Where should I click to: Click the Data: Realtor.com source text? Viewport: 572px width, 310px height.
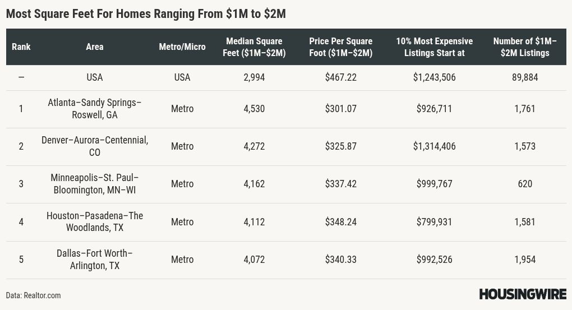[x=34, y=295]
